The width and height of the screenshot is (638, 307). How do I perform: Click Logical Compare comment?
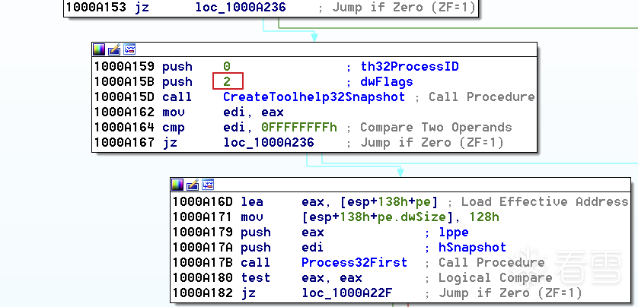(495, 278)
